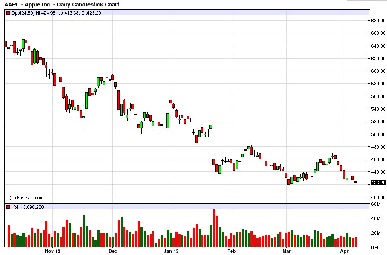Click the 480.00 price axis label
The image size is (387, 255).
click(378, 147)
